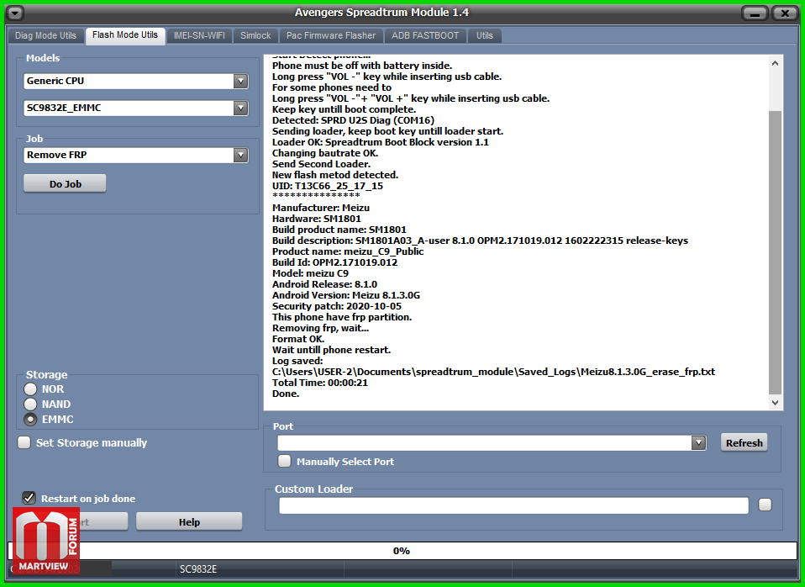Viewport: 805px width, 587px height.
Task: Open the Remove FRP job dropdown
Action: [240, 155]
